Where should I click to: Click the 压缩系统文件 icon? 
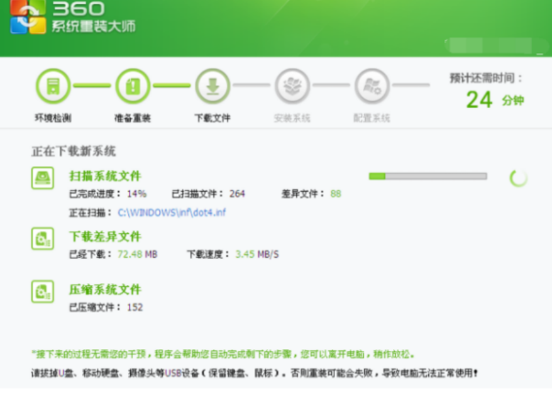(43, 292)
